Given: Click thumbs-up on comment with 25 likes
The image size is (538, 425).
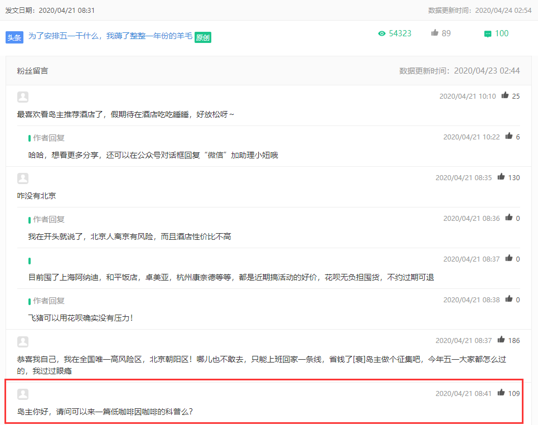Looking at the screenshot, I should (505, 95).
